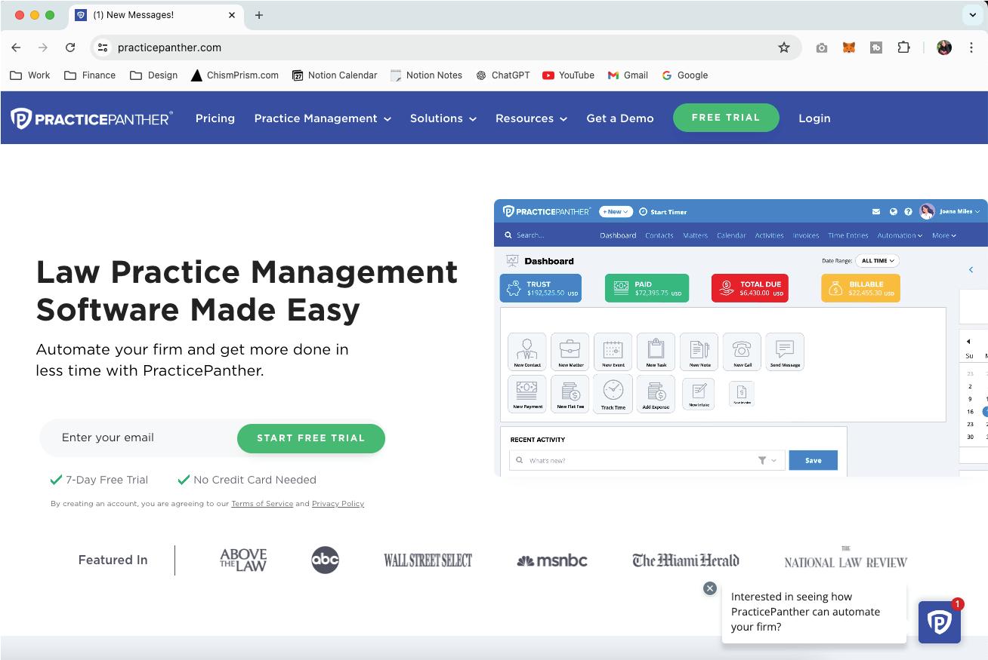This screenshot has width=988, height=660.
Task: Click the TRUST balance card
Action: tap(541, 288)
